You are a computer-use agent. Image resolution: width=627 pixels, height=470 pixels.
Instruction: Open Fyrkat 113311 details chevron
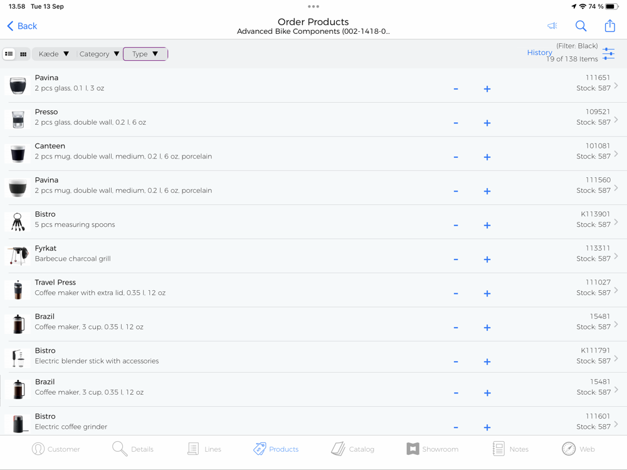[x=616, y=256]
